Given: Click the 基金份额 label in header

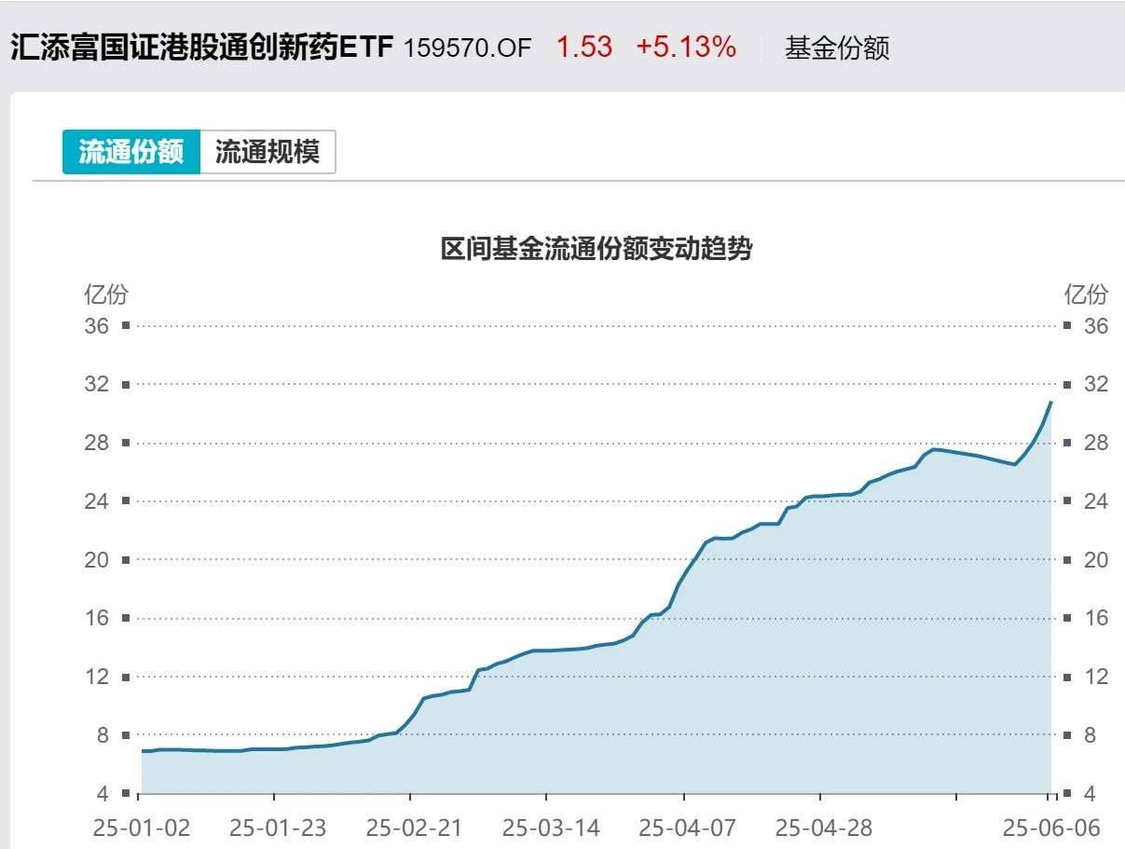Looking at the screenshot, I should (837, 48).
